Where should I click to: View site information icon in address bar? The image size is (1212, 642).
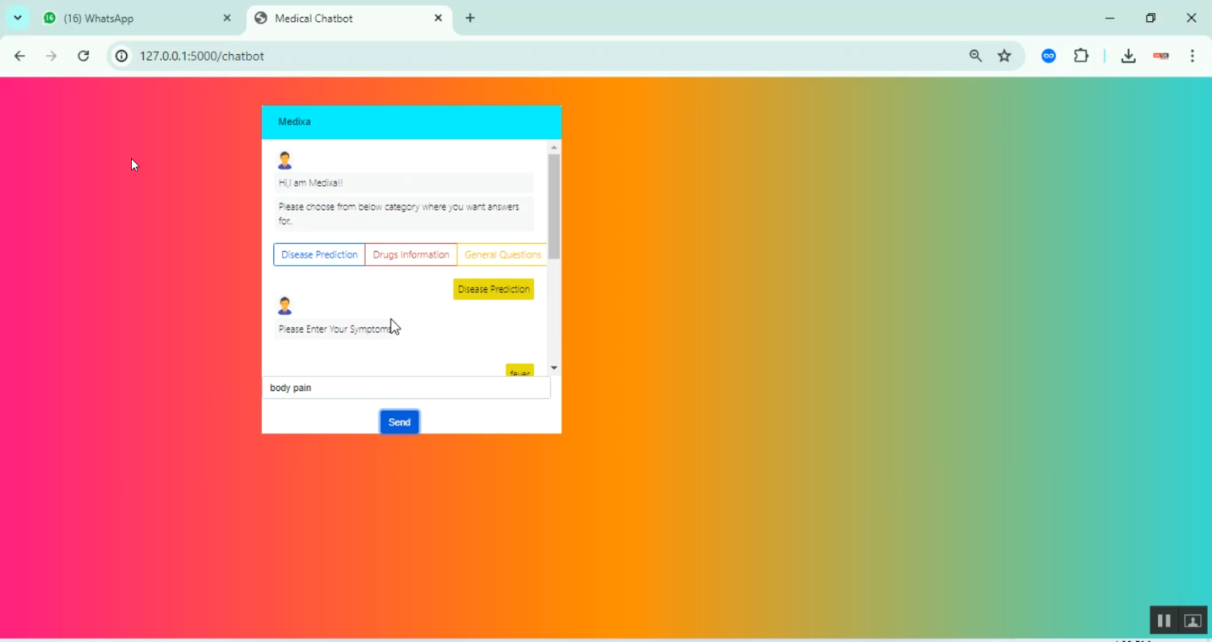point(121,56)
